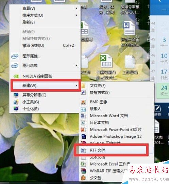Select date 3 in the calendar

pos(164,40)
